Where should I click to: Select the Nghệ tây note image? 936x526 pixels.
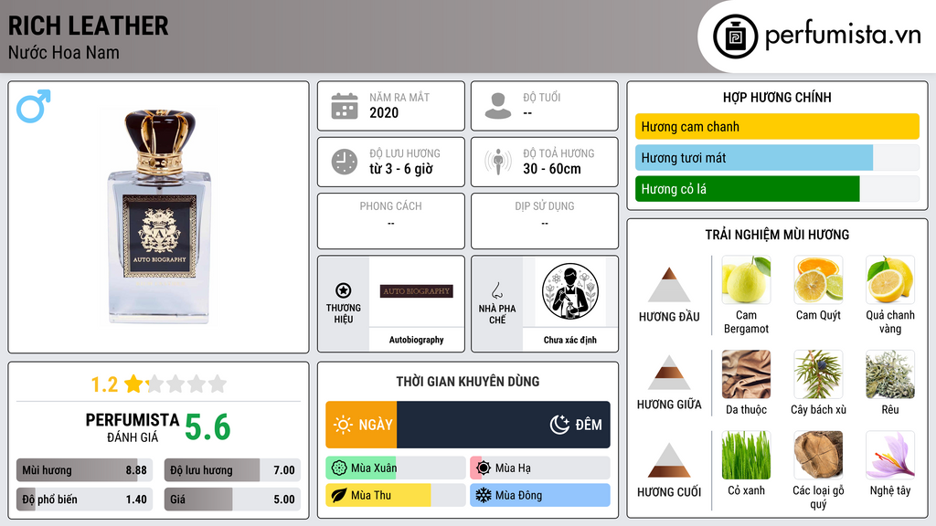click(890, 456)
